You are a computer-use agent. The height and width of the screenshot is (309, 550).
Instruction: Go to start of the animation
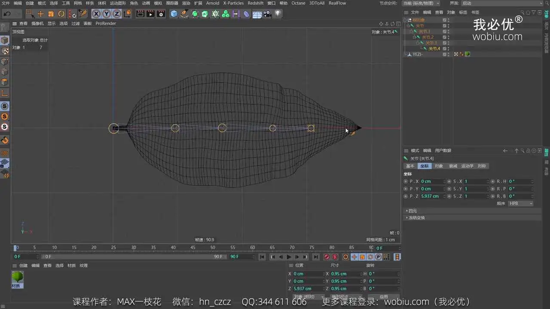pyautogui.click(x=262, y=257)
